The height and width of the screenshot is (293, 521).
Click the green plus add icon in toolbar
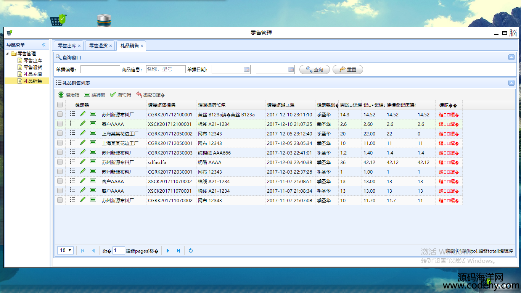click(x=61, y=95)
